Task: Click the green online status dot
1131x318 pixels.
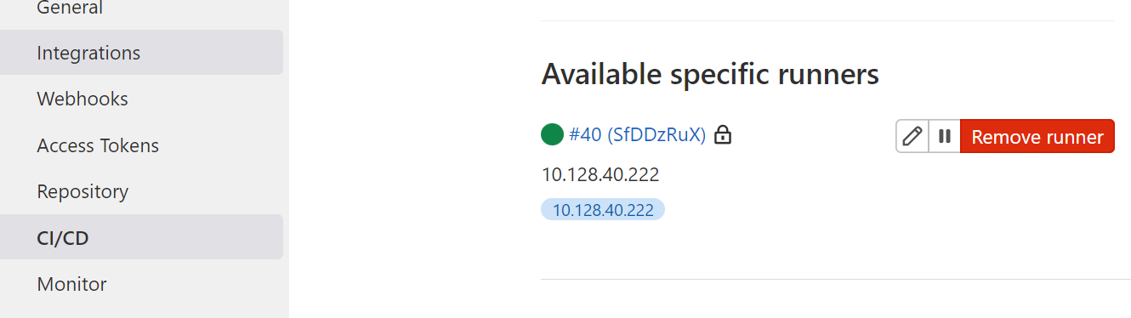Action: pos(552,134)
